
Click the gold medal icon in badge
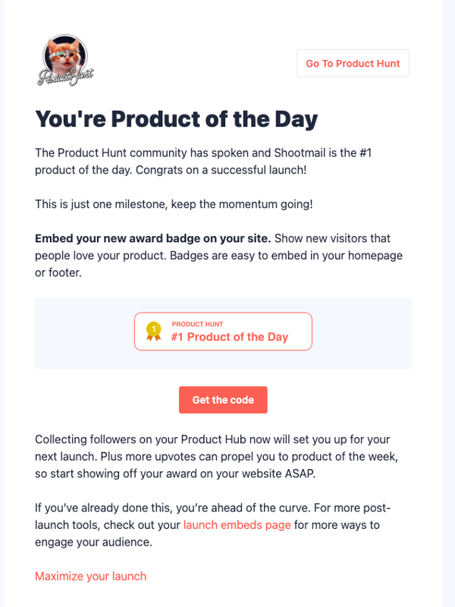[x=154, y=332]
